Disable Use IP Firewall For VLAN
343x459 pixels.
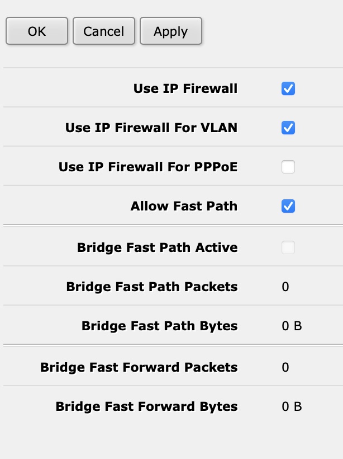[x=288, y=127]
